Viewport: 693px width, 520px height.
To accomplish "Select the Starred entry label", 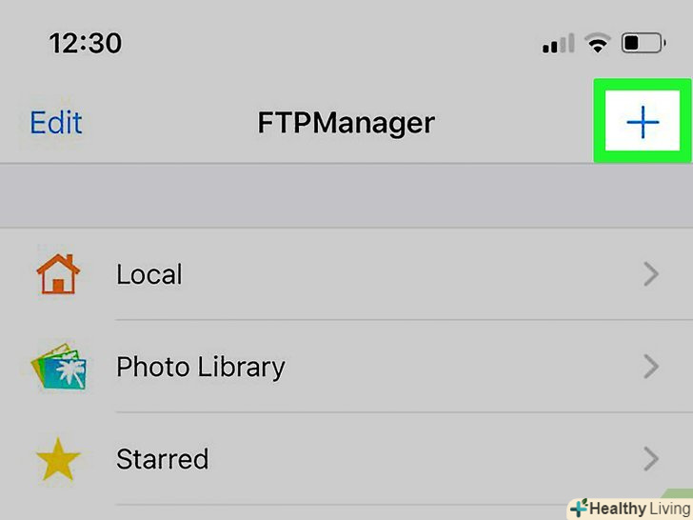I will click(162, 459).
